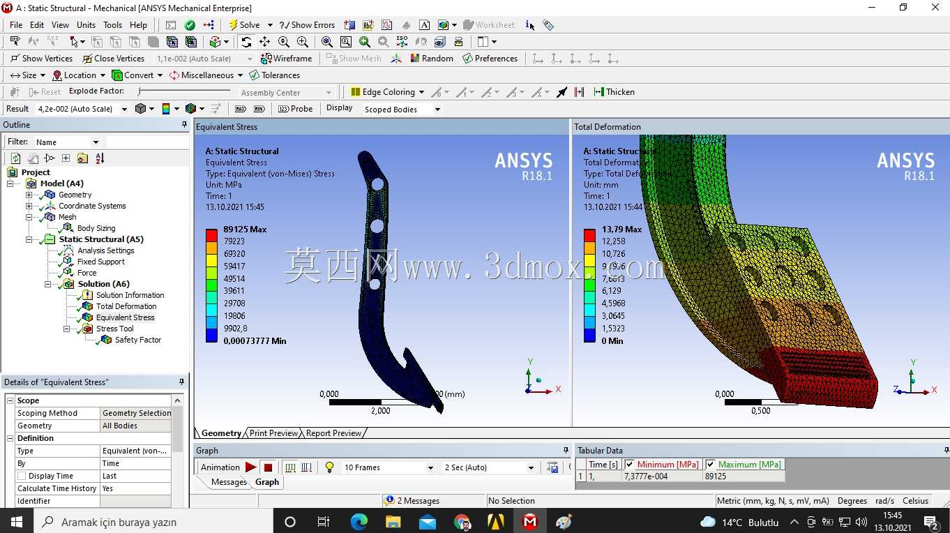Screen dimensions: 950x533
Task: Click the outline Refresh icon
Action: coord(15,158)
